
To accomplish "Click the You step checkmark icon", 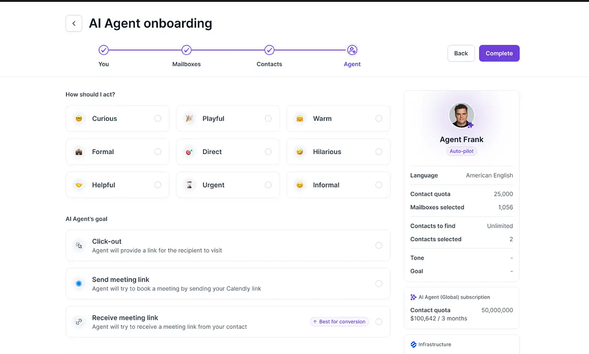I will [104, 50].
